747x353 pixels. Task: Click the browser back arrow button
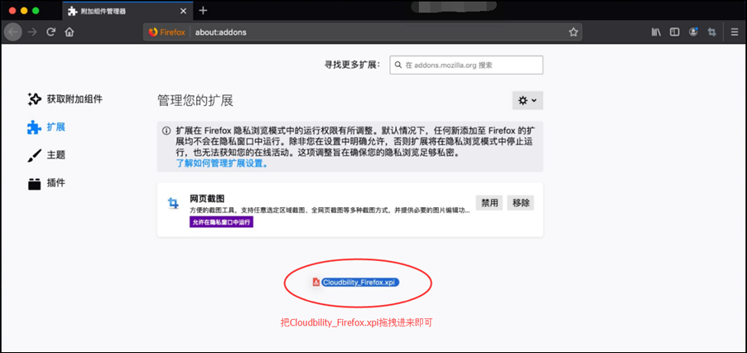[x=13, y=32]
